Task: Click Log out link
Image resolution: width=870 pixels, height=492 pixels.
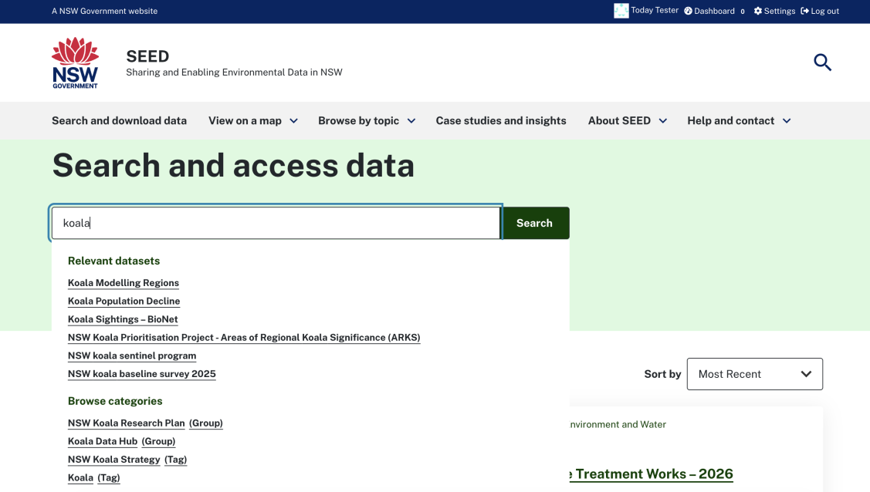Action: [825, 11]
